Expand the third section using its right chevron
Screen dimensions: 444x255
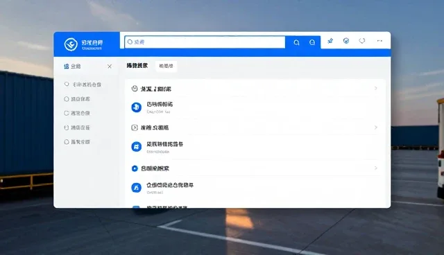pyautogui.click(x=376, y=168)
